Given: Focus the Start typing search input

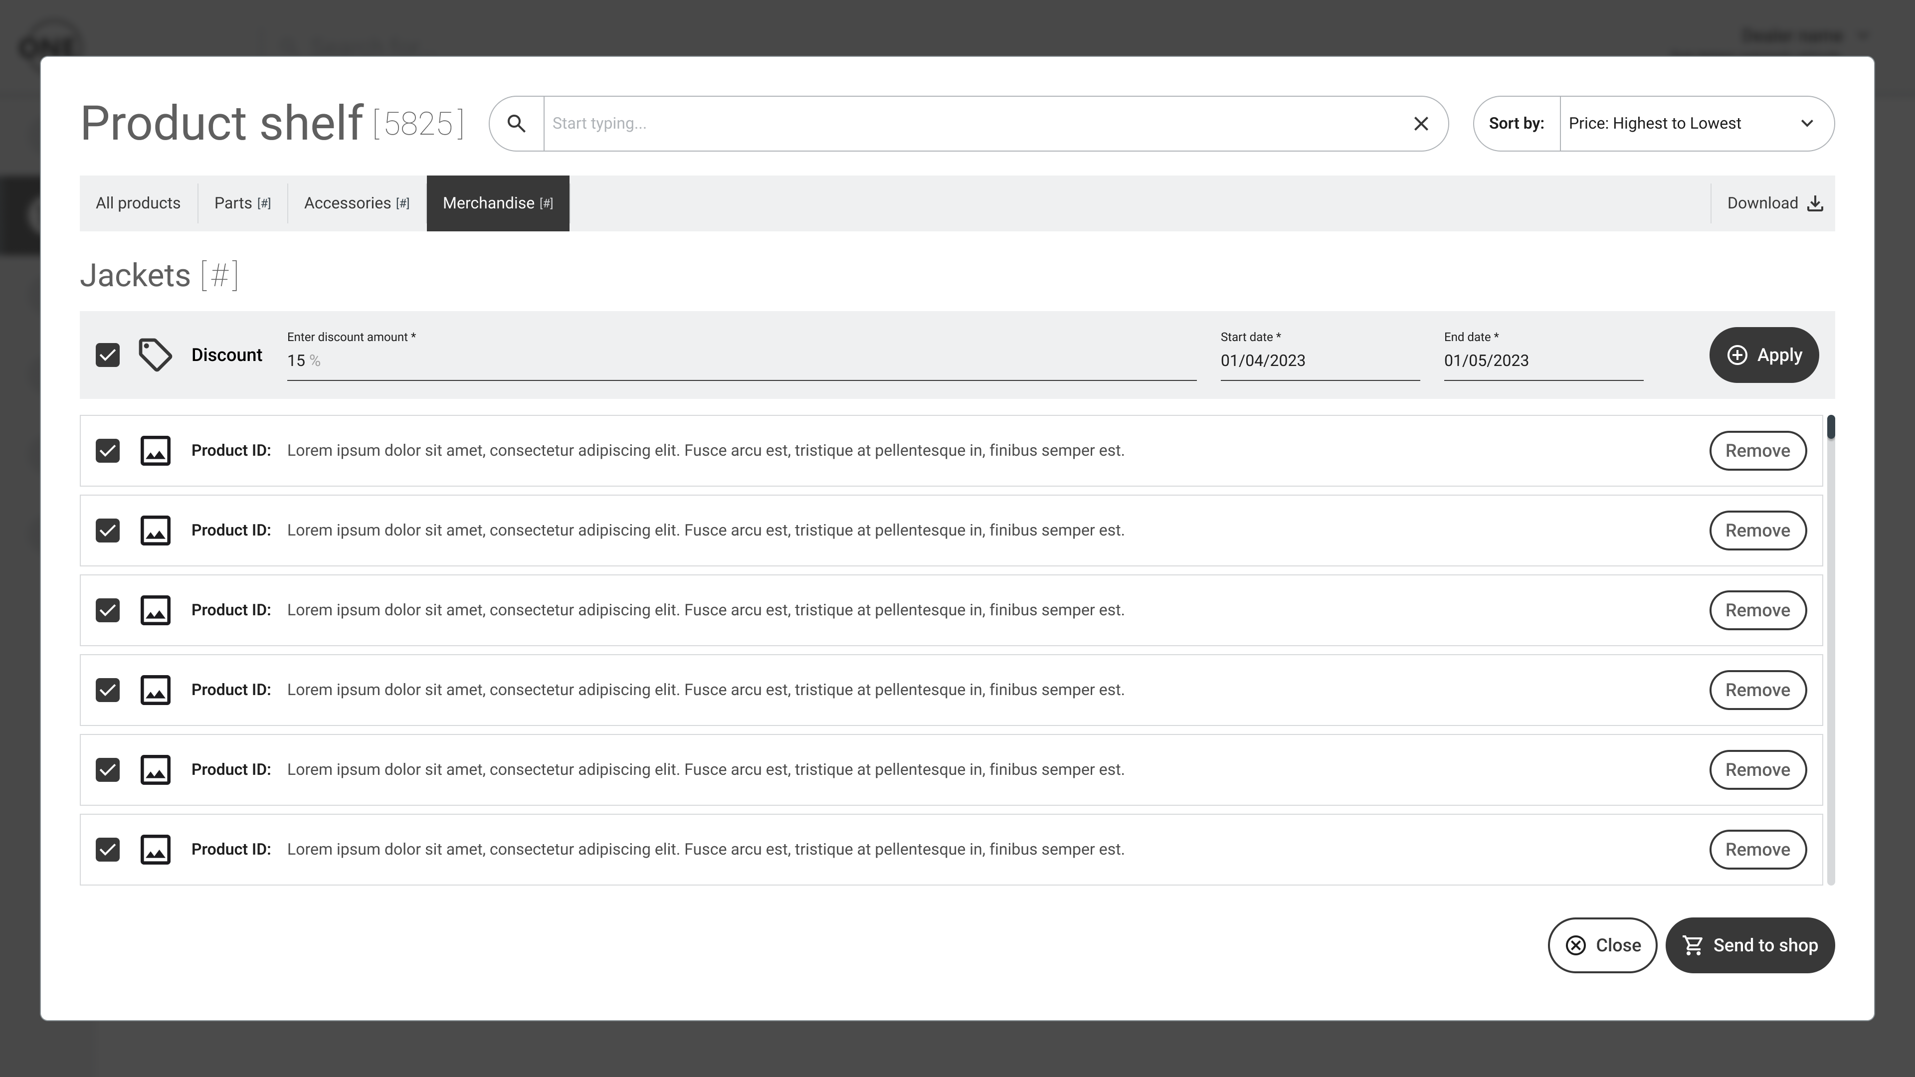Looking at the screenshot, I should 974,123.
